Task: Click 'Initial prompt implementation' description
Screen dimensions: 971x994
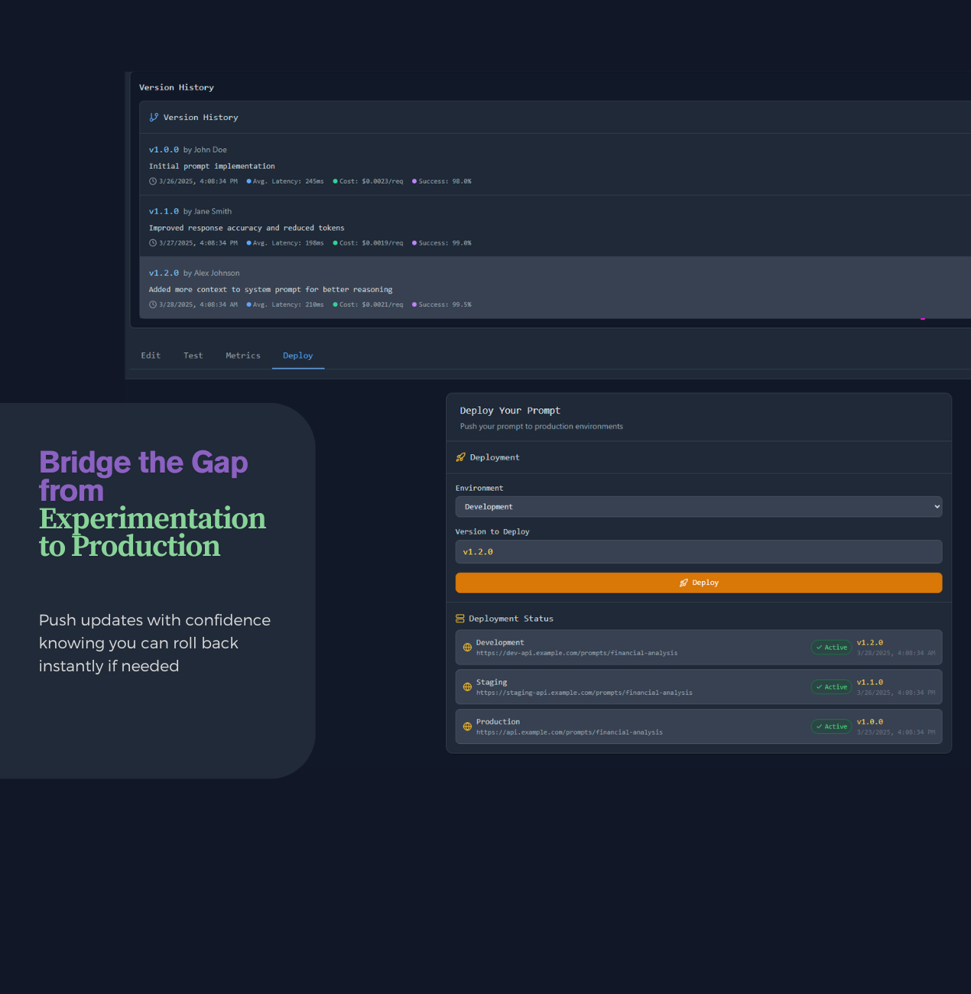Action: [x=212, y=166]
